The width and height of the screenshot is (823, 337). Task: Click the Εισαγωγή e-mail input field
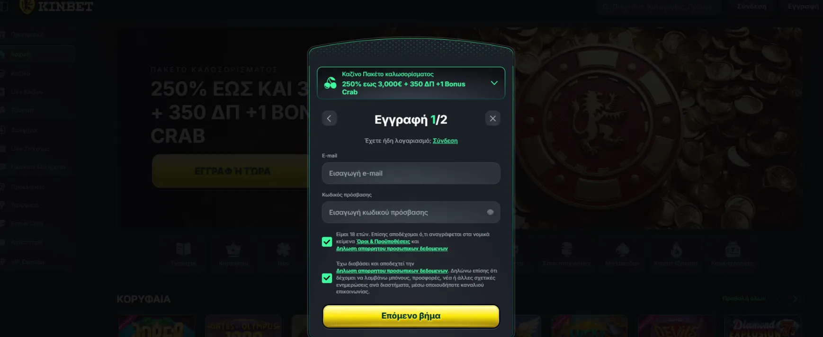click(411, 173)
